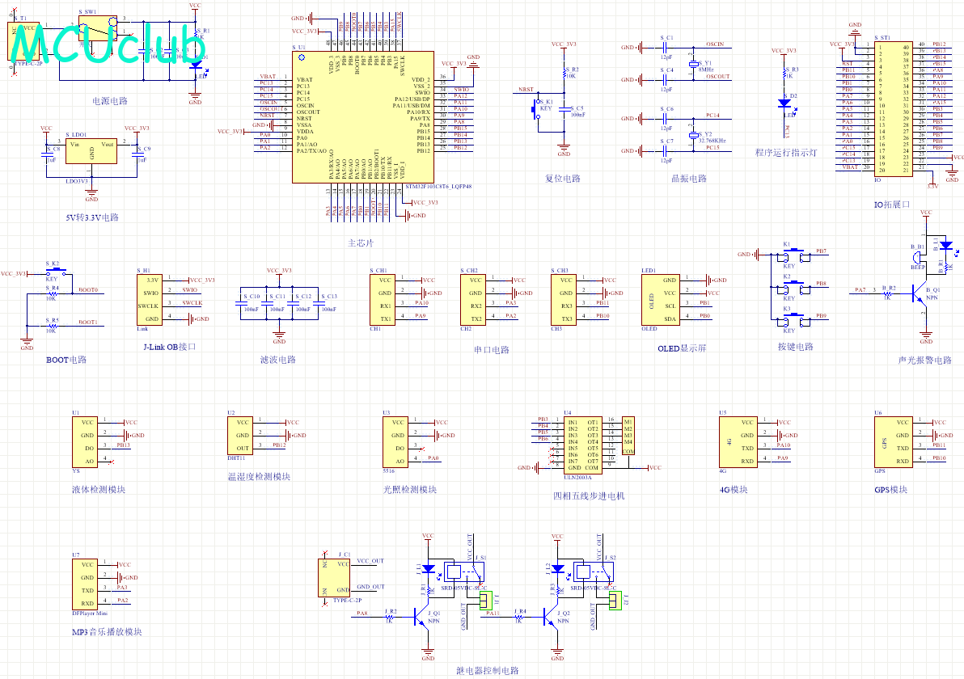Select the S_LDO1 voltage regulator component
This screenshot has width=964, height=679.
tap(91, 150)
